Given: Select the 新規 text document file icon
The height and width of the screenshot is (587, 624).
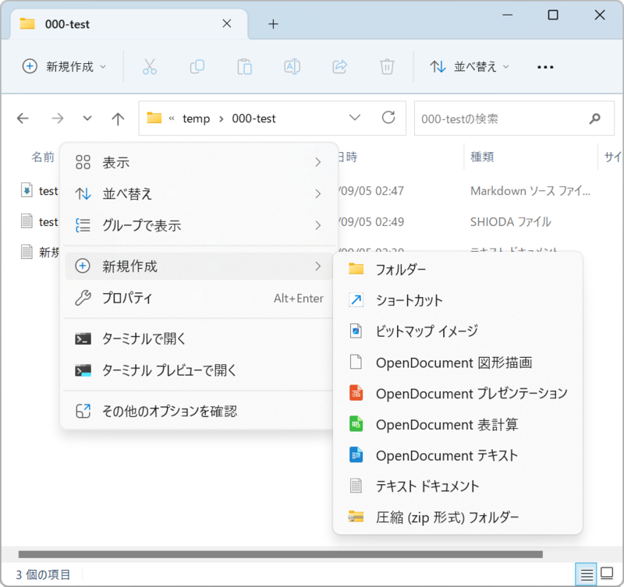Looking at the screenshot, I should [27, 252].
